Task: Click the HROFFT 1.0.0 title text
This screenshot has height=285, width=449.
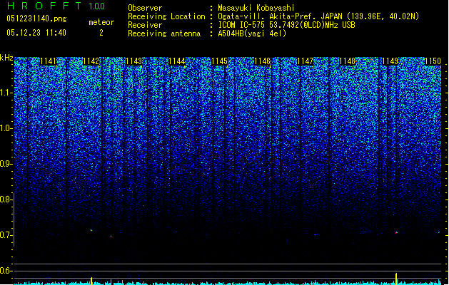Action: [x=56, y=6]
